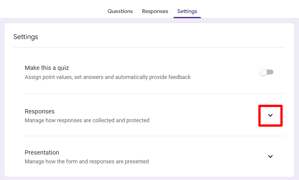Viewport: 299px width, 180px height.
Task: Click Manage how the form is presented text
Action: click(x=87, y=162)
